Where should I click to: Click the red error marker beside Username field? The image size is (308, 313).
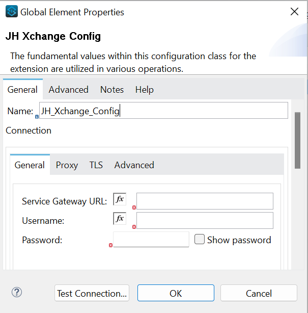click(x=134, y=227)
